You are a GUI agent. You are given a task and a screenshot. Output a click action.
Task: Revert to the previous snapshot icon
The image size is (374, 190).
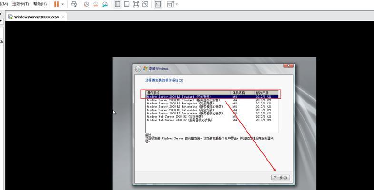[x=96, y=4]
